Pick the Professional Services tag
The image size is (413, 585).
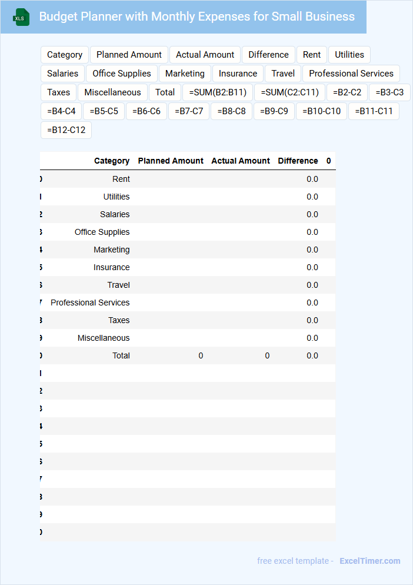pos(351,74)
